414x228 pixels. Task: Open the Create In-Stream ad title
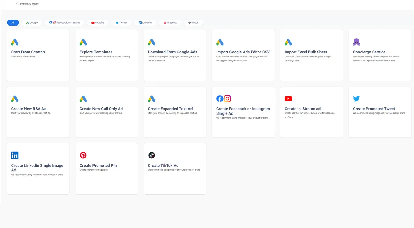point(303,109)
